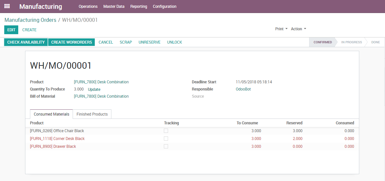Expand the Print dropdown
Viewport: 385px width, 181px height.
(281, 29)
